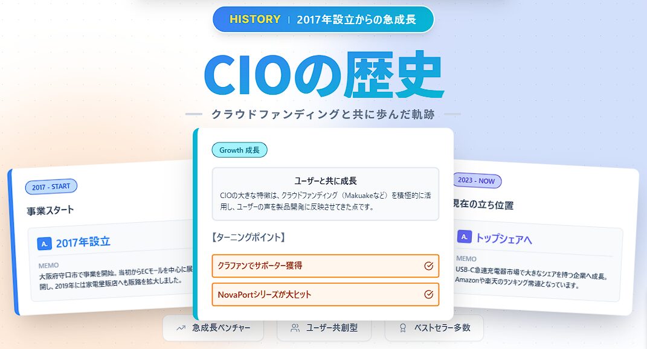Select the 2017 - START tag
Screen dimensions: 647x349
click(51, 187)
